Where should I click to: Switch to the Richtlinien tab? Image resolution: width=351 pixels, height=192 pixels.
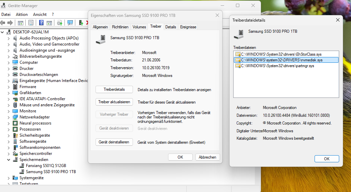tap(120, 27)
